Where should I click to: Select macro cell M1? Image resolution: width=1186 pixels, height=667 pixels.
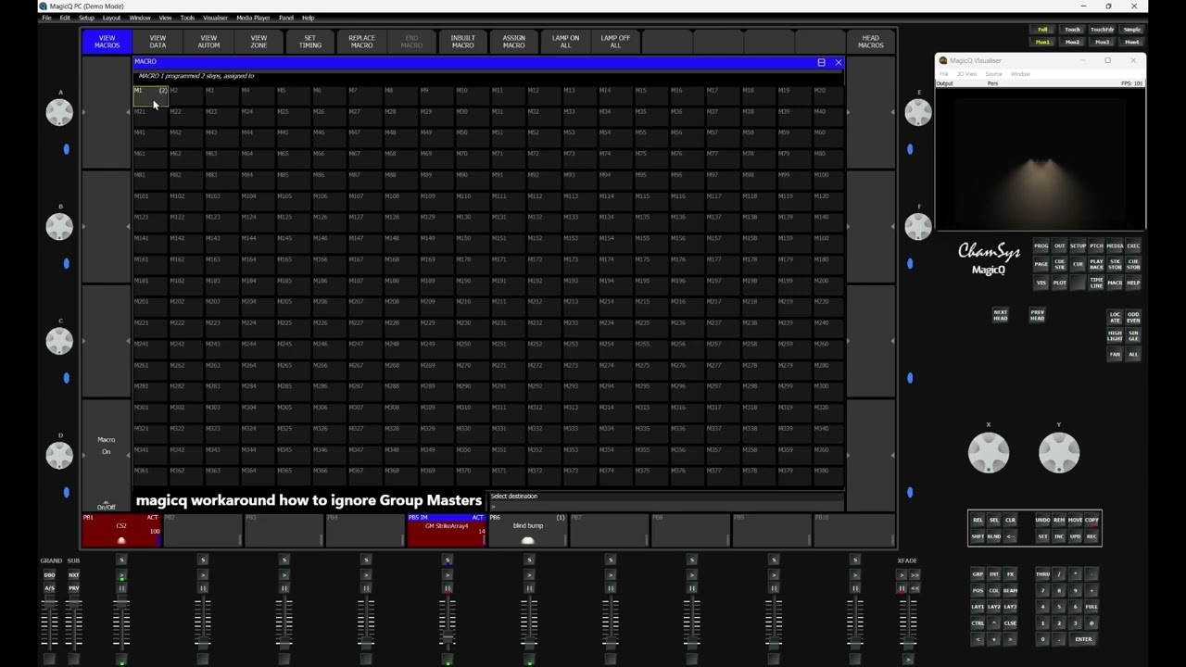coord(151,96)
